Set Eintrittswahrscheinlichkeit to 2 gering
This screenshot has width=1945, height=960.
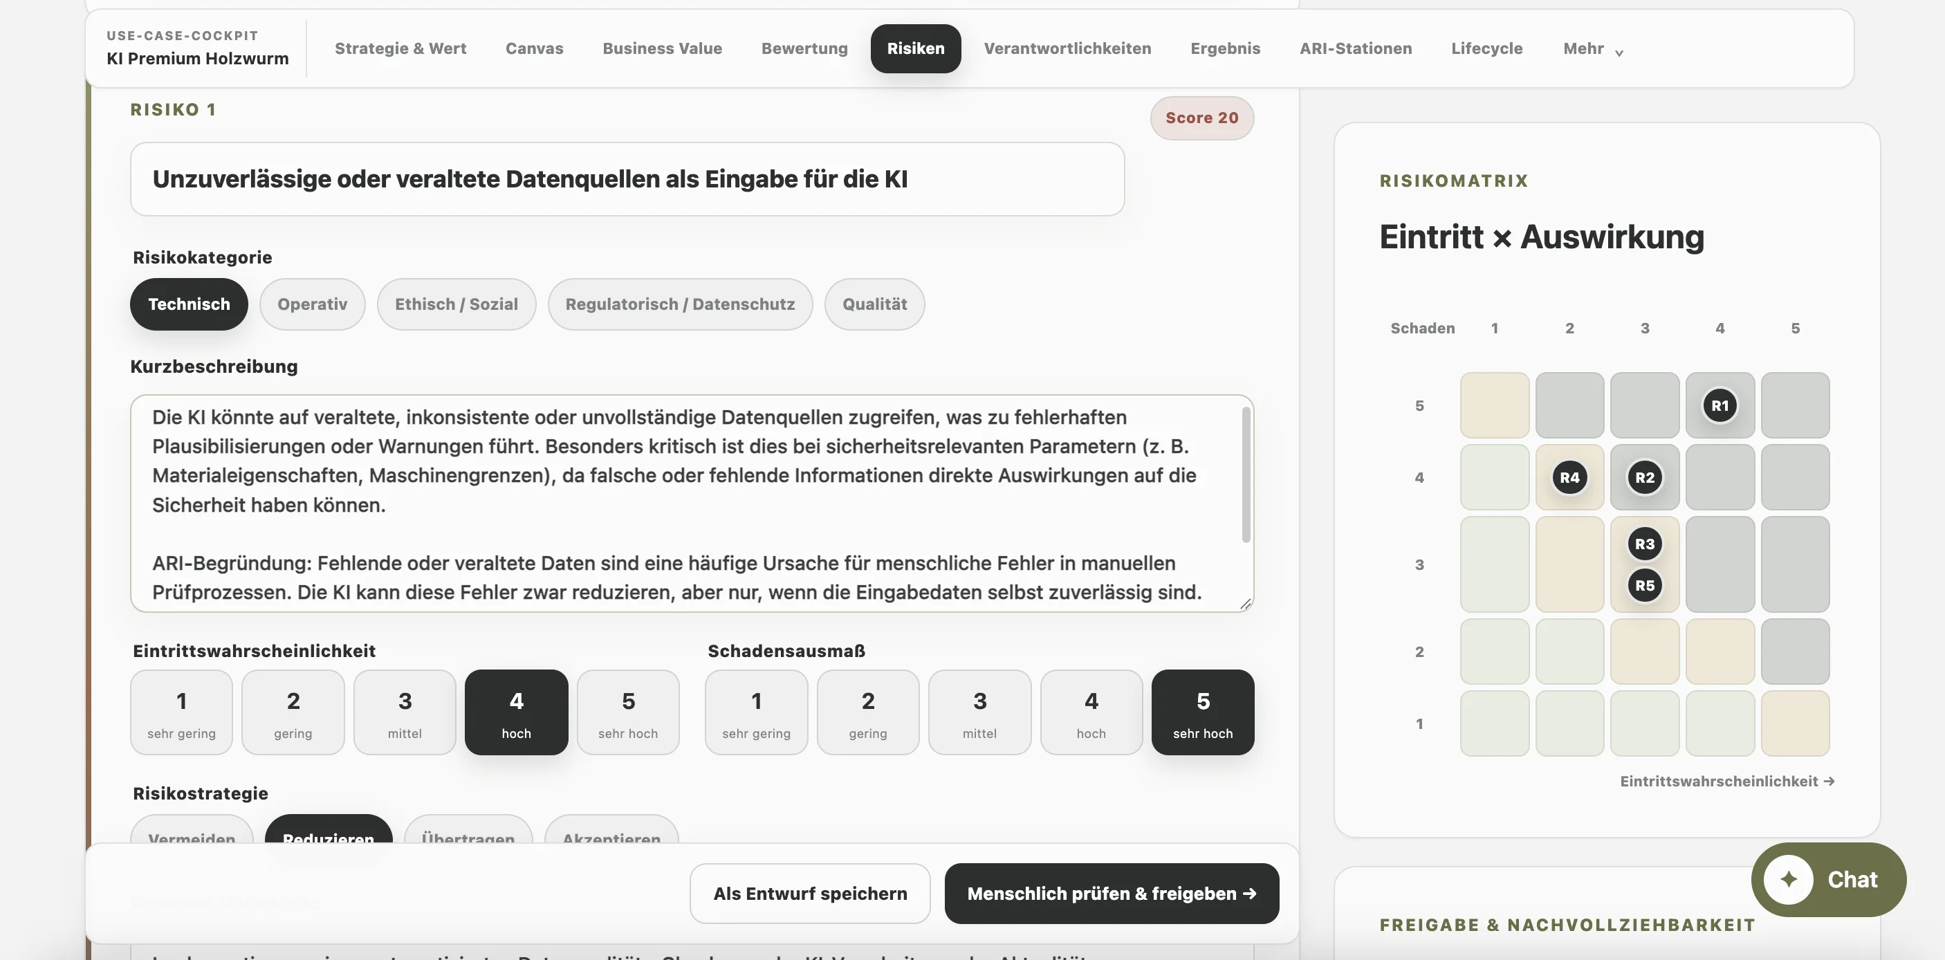(x=293, y=712)
